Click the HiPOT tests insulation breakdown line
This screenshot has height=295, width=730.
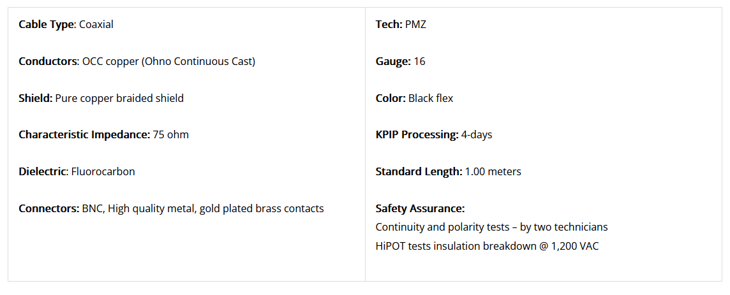point(487,246)
